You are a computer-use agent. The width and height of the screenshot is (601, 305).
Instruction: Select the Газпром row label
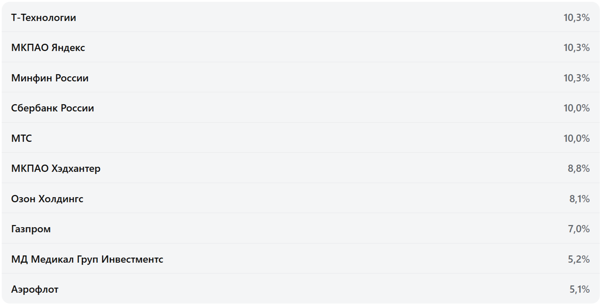coord(31,229)
